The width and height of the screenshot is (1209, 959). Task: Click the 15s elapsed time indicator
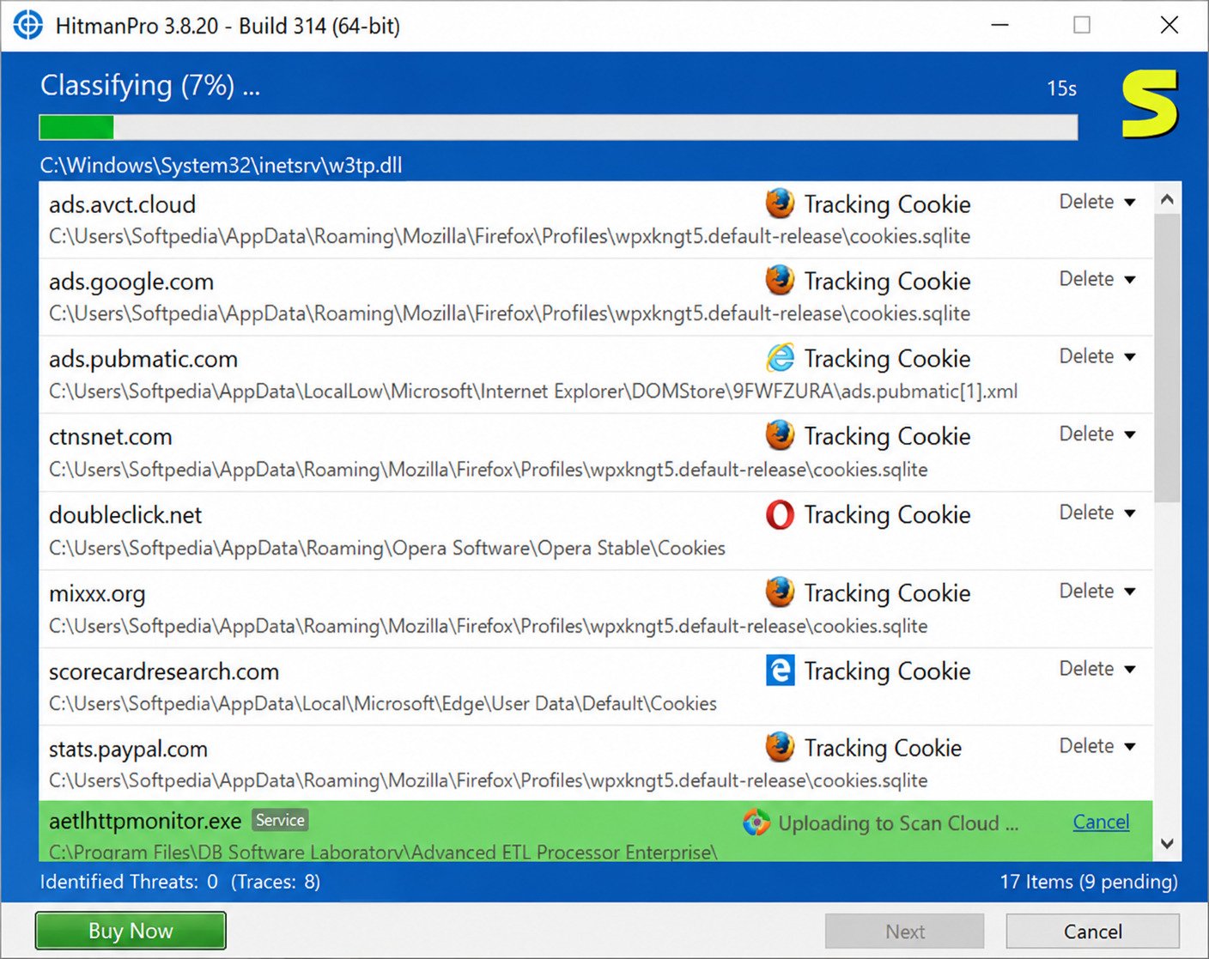pos(1061,88)
